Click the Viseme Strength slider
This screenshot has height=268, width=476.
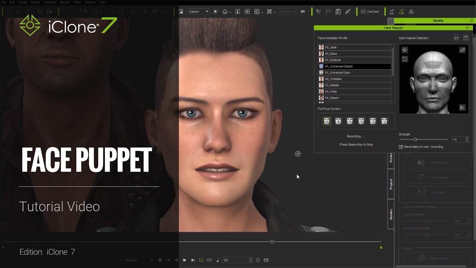427,221
